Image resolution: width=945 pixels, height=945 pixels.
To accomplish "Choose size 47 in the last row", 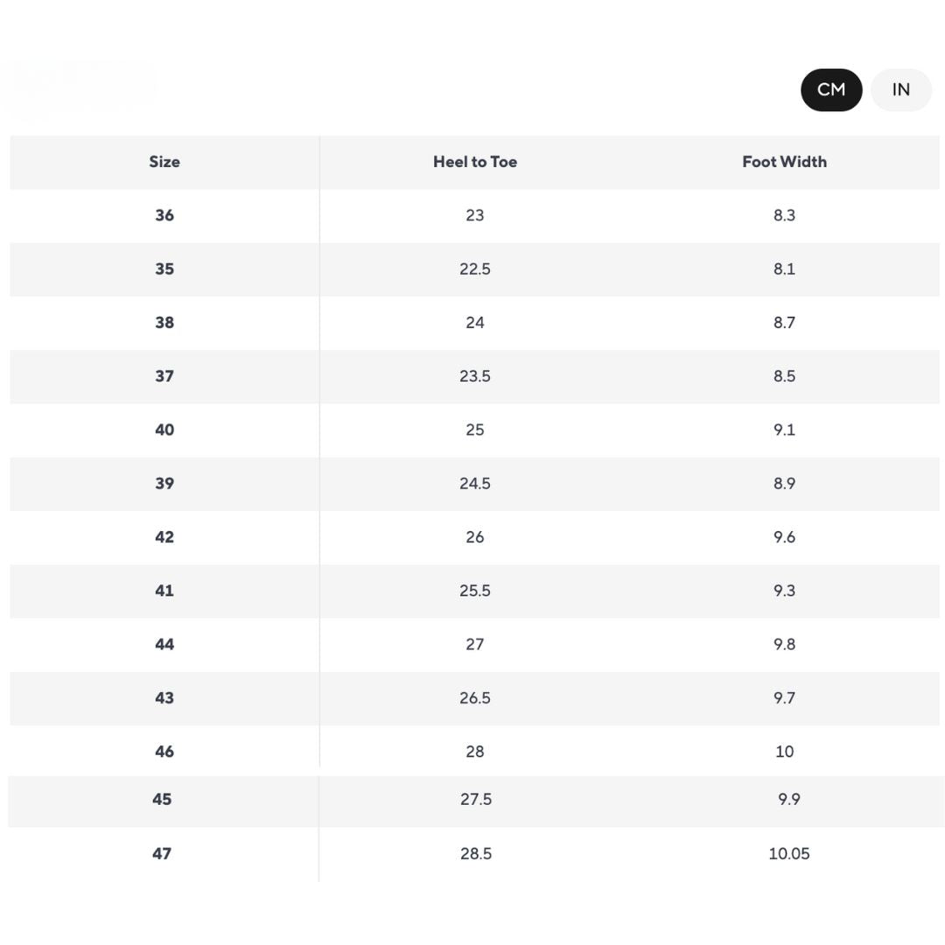I will (162, 853).
